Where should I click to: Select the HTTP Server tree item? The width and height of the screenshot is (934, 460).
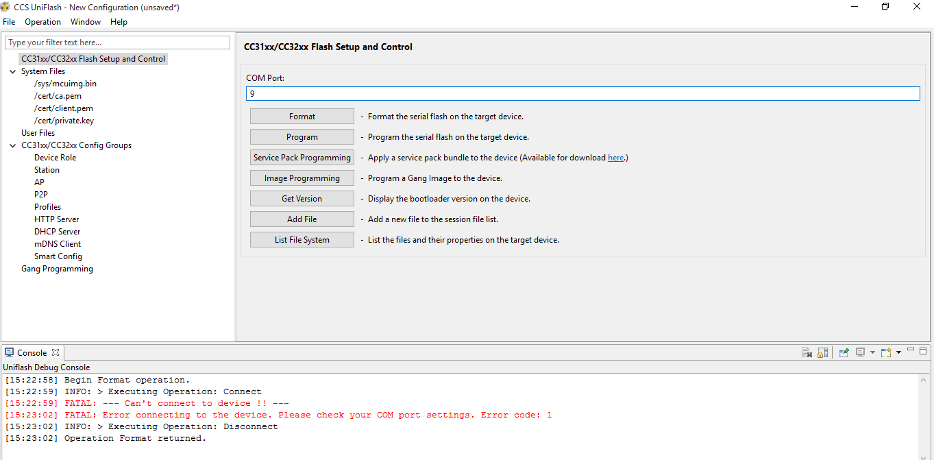57,219
